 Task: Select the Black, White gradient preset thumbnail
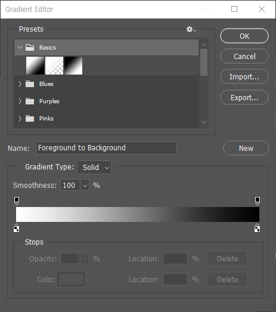tap(73, 66)
